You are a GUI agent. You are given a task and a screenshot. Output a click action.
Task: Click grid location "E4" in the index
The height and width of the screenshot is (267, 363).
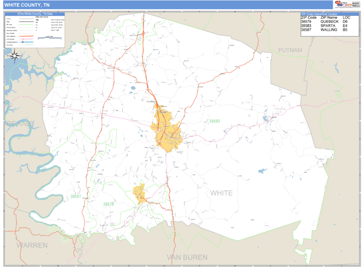pos(345,25)
